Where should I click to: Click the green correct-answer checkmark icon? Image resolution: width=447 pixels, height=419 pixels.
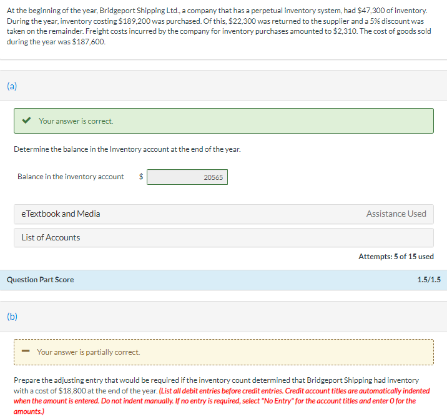tap(26, 121)
